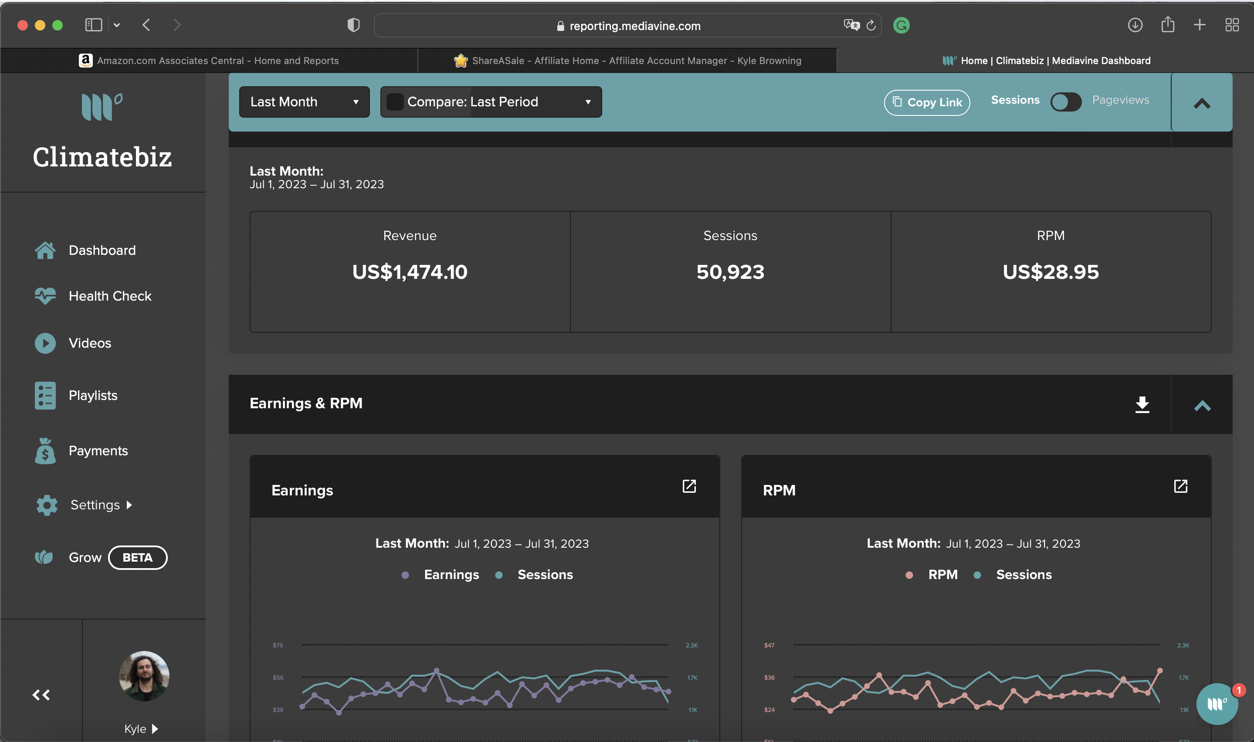Click the Grow leaf icon
Image resolution: width=1254 pixels, height=742 pixels.
44,557
